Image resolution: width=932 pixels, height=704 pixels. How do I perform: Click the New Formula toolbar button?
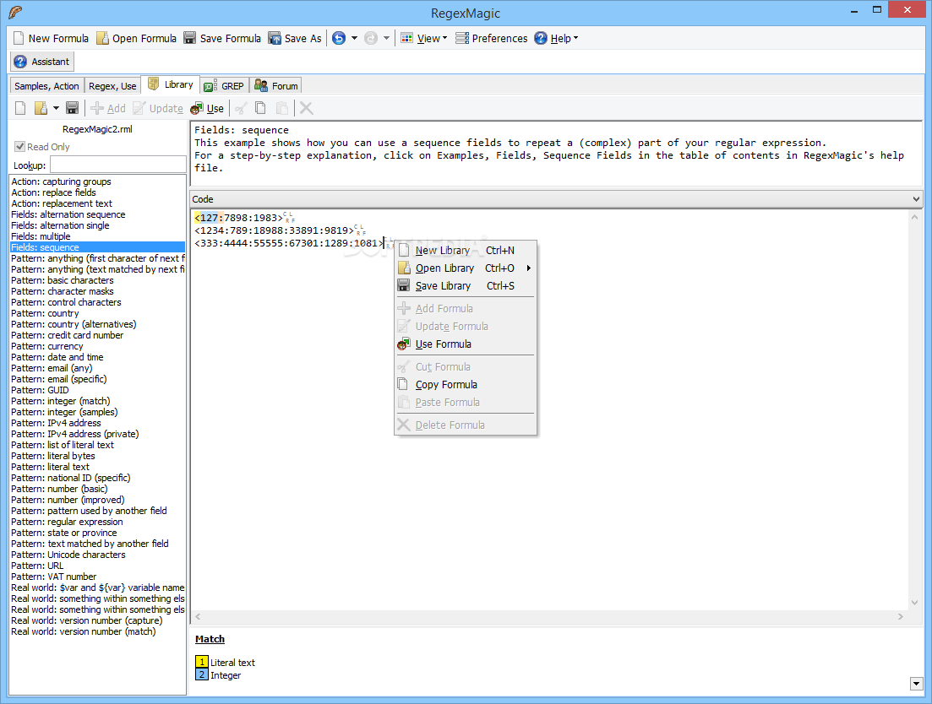[51, 39]
